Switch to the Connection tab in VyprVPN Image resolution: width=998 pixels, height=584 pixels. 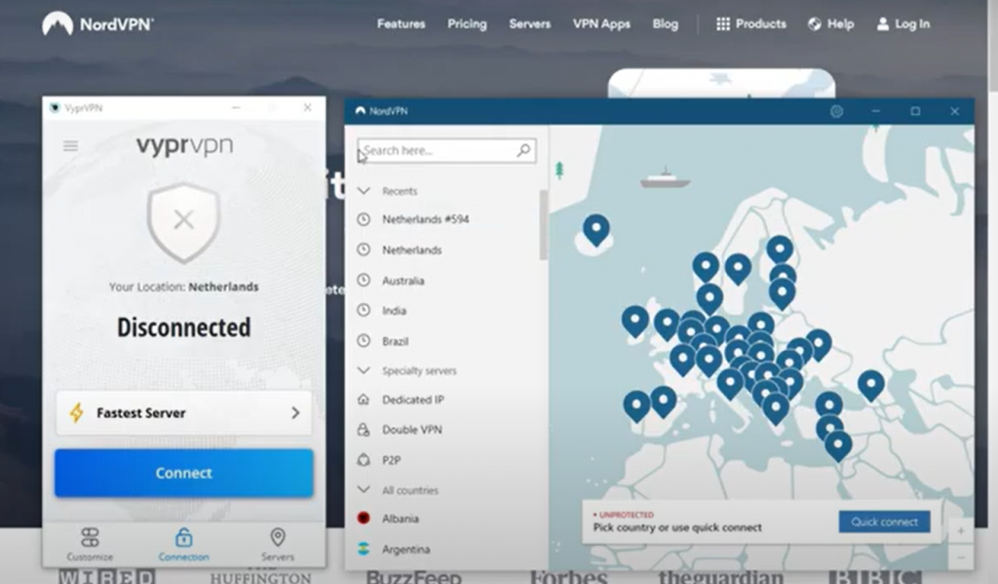183,545
